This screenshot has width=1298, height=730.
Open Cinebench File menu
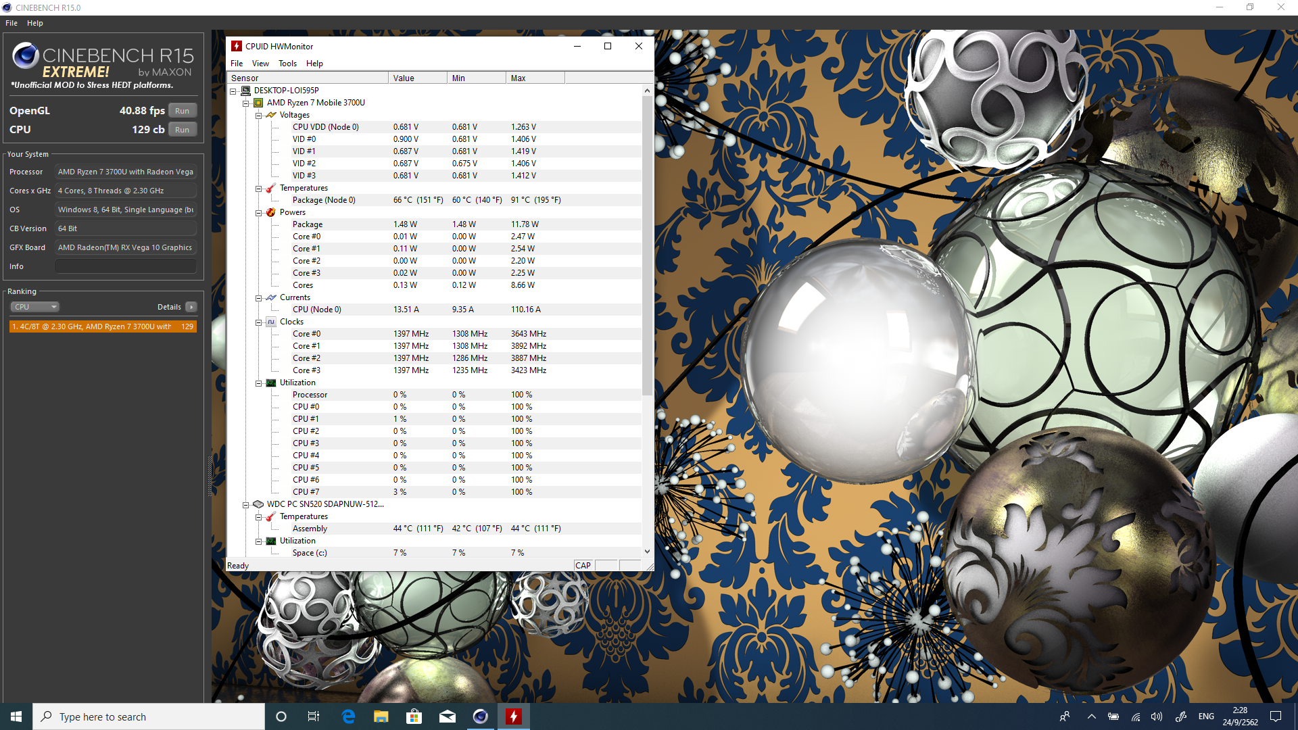point(11,23)
